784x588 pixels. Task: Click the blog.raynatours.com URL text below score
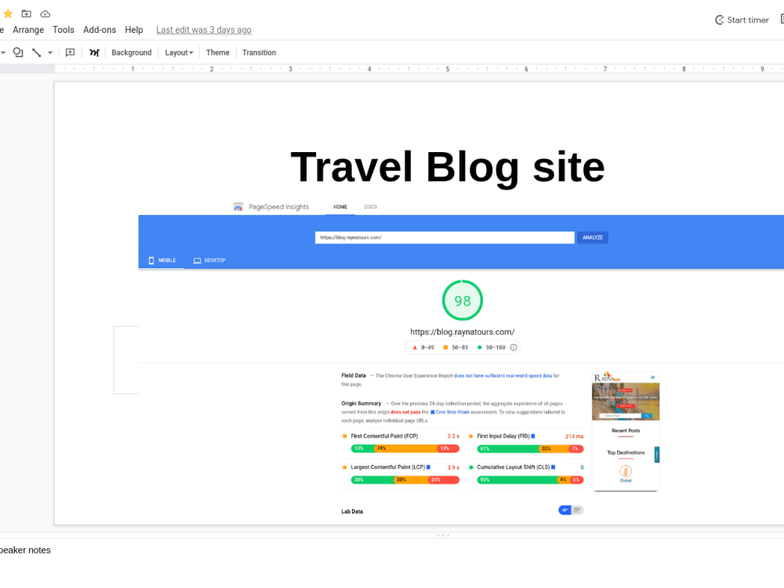[x=463, y=332]
